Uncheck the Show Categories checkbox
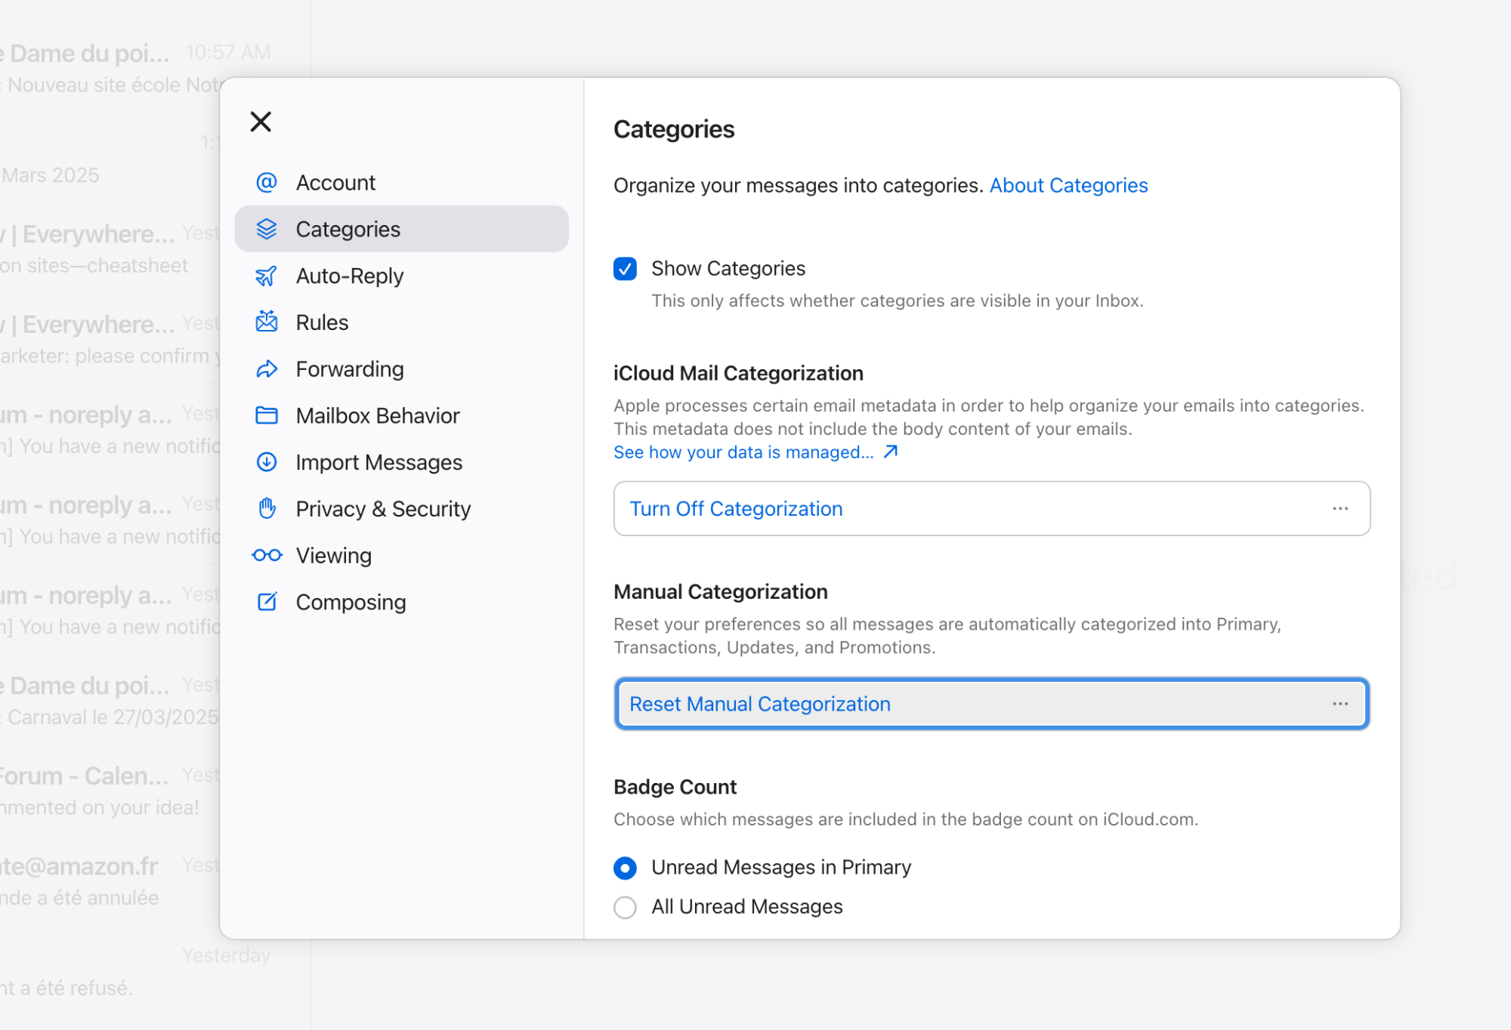The width and height of the screenshot is (1511, 1030). click(625, 269)
